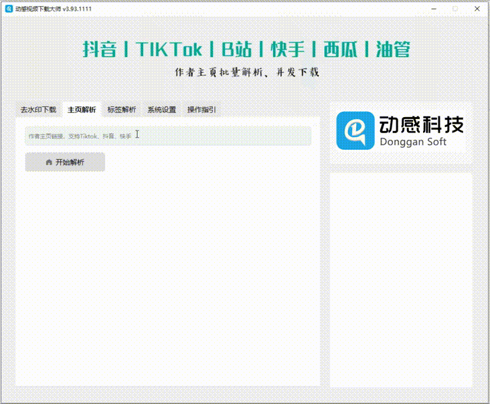Viewport: 490px width, 404px height.
Task: Click the TIKTok heading text
Action: 169,49
